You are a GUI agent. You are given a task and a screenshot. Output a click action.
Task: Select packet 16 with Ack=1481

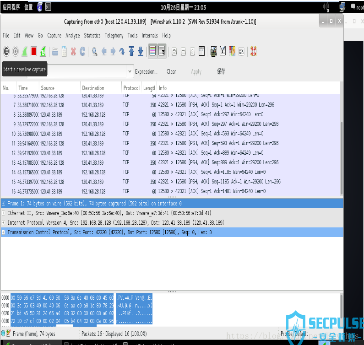170,191
